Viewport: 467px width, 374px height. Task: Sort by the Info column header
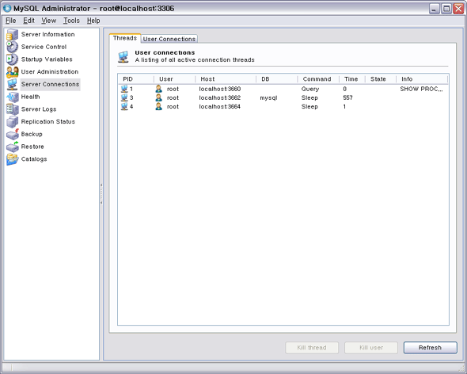tap(423, 79)
